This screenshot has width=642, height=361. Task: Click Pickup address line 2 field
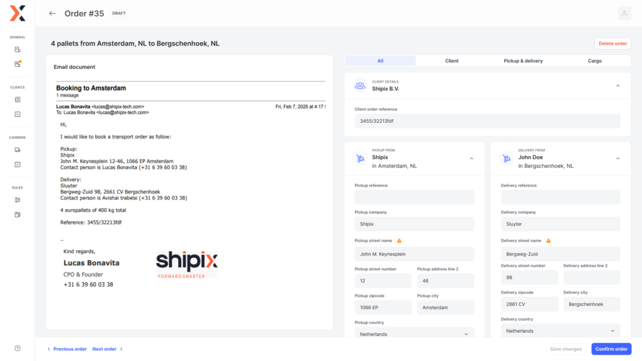point(446,281)
